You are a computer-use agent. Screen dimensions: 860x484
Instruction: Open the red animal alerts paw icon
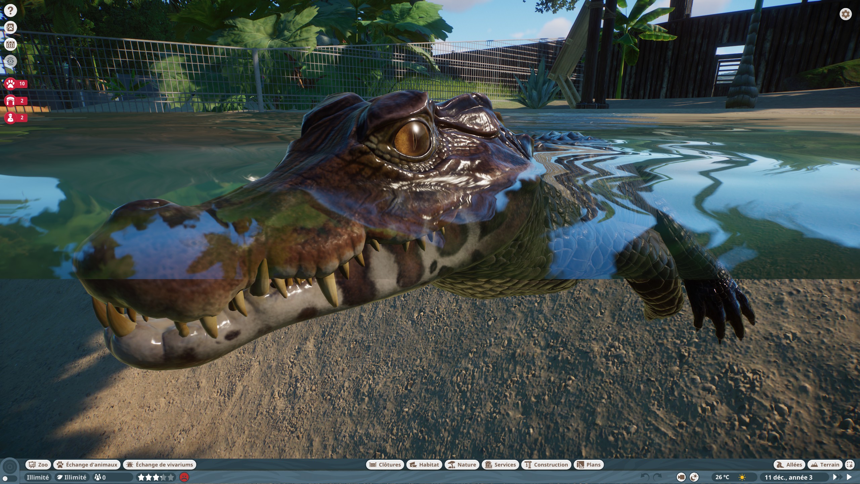click(10, 84)
